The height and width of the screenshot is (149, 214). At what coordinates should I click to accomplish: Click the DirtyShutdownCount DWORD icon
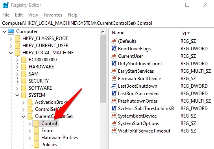click(114, 63)
